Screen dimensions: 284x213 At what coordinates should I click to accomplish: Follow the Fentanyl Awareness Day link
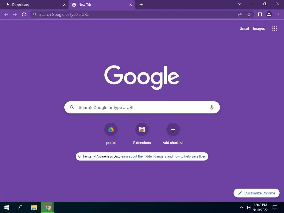tap(163, 156)
